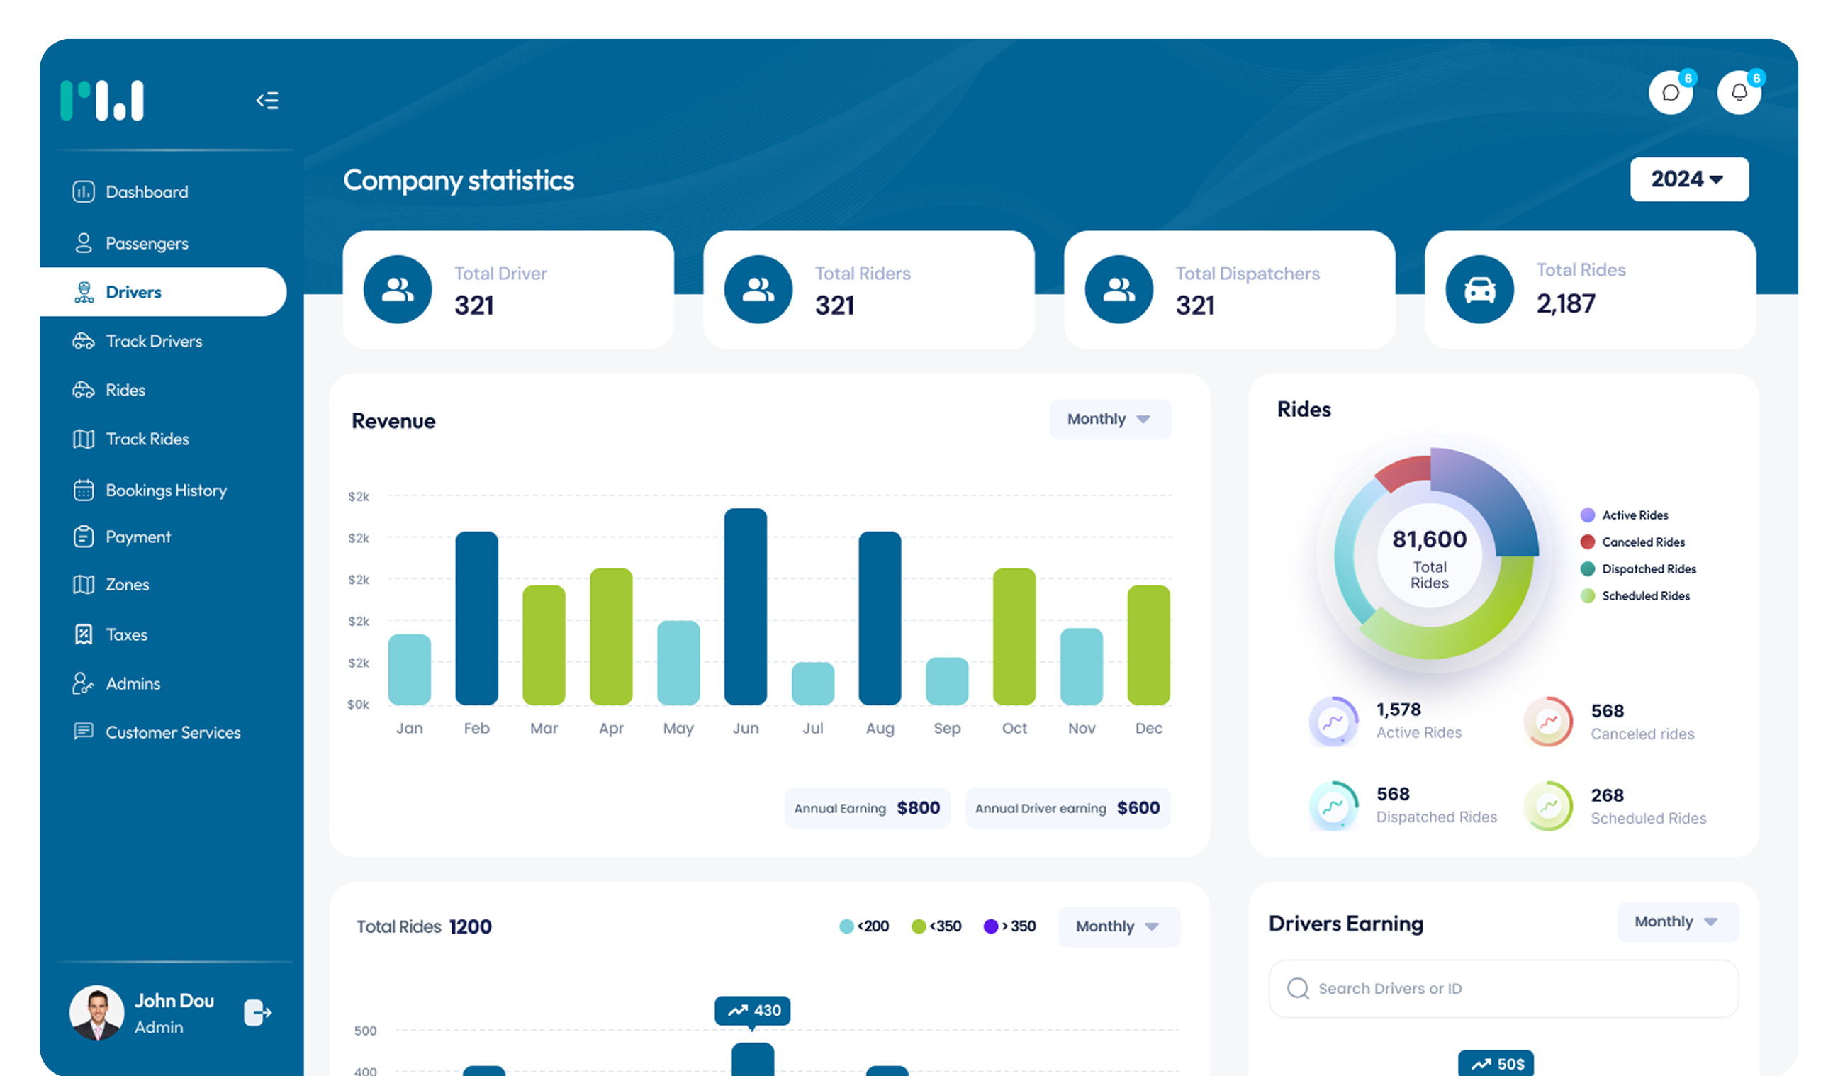The image size is (1833, 1076).
Task: Click the Search Drivers or ID field
Action: point(1503,989)
